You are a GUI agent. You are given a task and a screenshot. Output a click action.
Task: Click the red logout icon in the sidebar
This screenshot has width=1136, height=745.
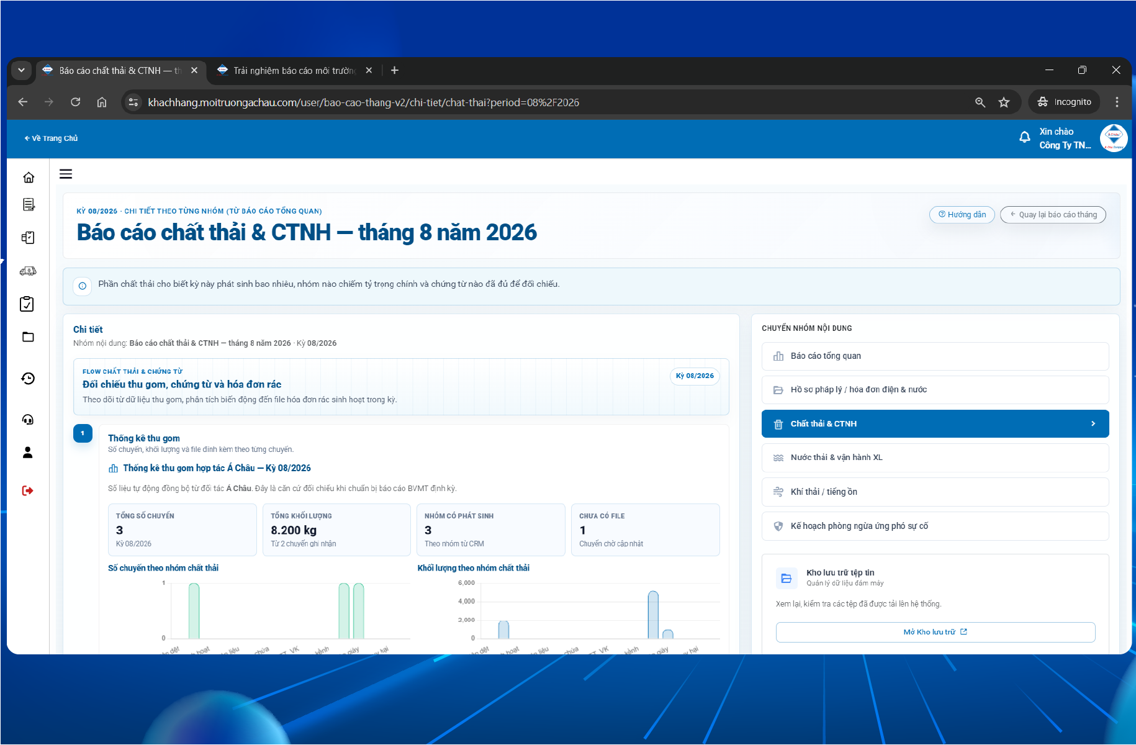click(x=28, y=490)
